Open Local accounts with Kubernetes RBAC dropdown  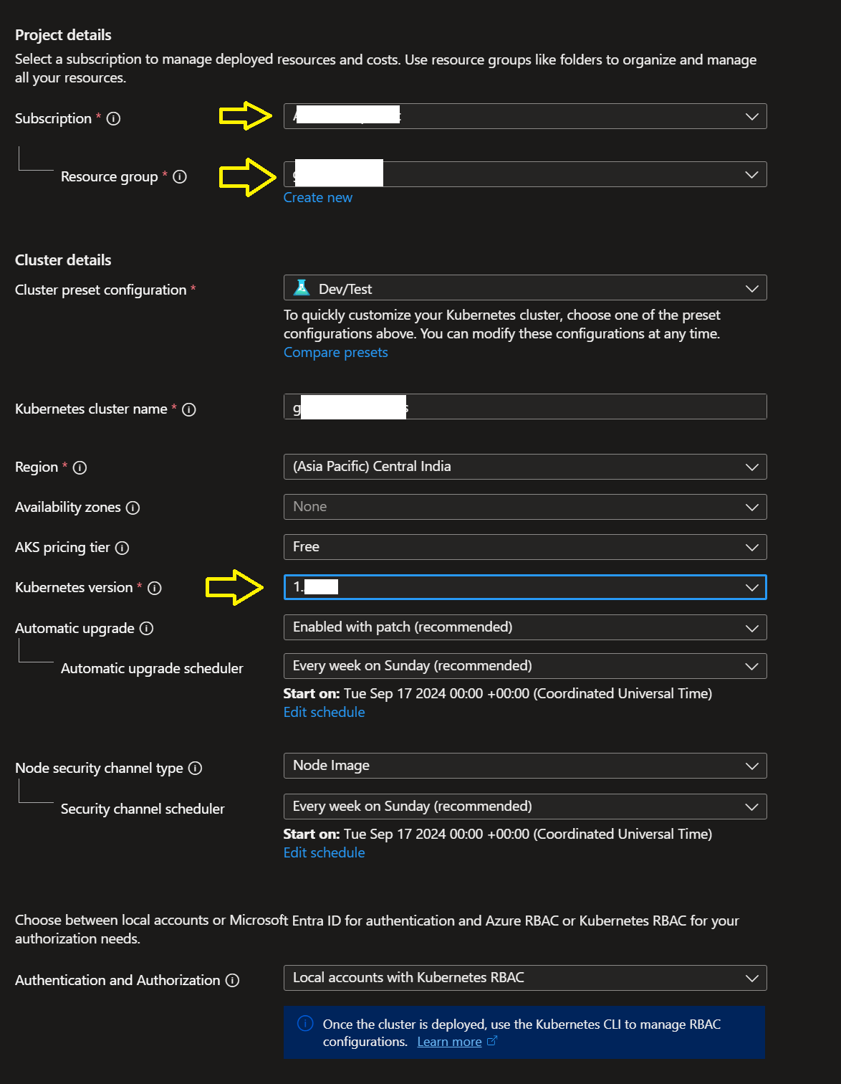524,978
